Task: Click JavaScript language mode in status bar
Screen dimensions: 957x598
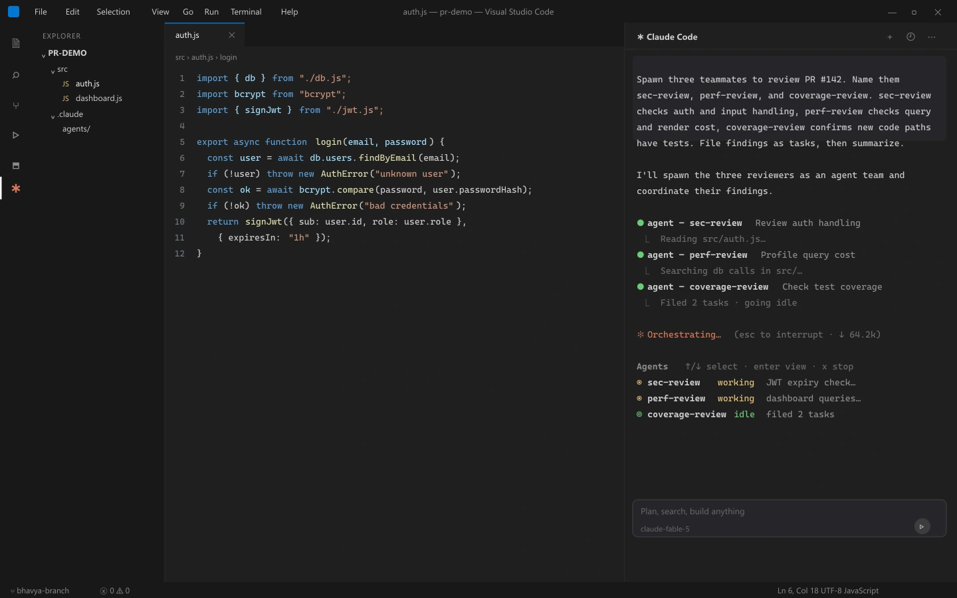Action: [x=862, y=591]
